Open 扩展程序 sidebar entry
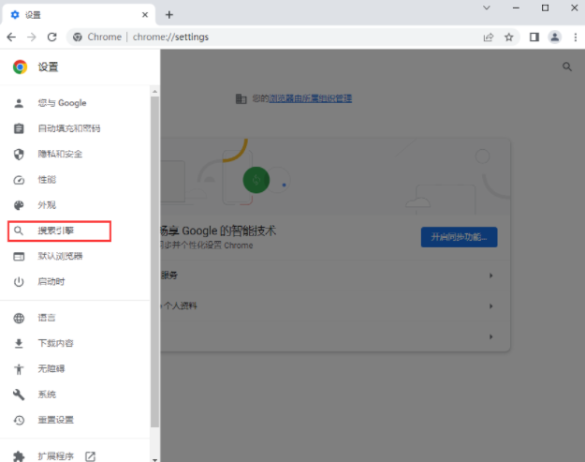This screenshot has height=462, width=585. pyautogui.click(x=75, y=456)
